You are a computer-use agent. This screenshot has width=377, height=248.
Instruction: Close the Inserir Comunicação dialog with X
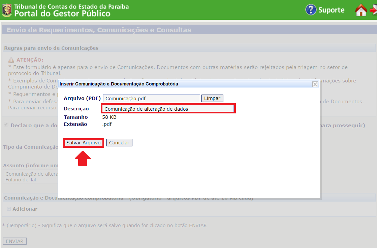click(x=315, y=84)
